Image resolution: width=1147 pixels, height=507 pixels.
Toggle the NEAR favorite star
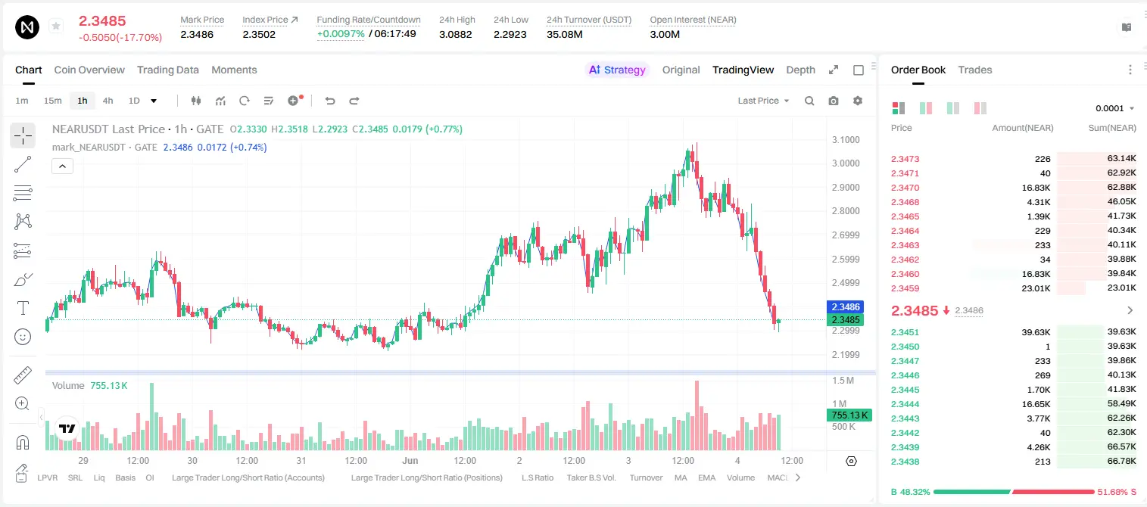pyautogui.click(x=56, y=26)
